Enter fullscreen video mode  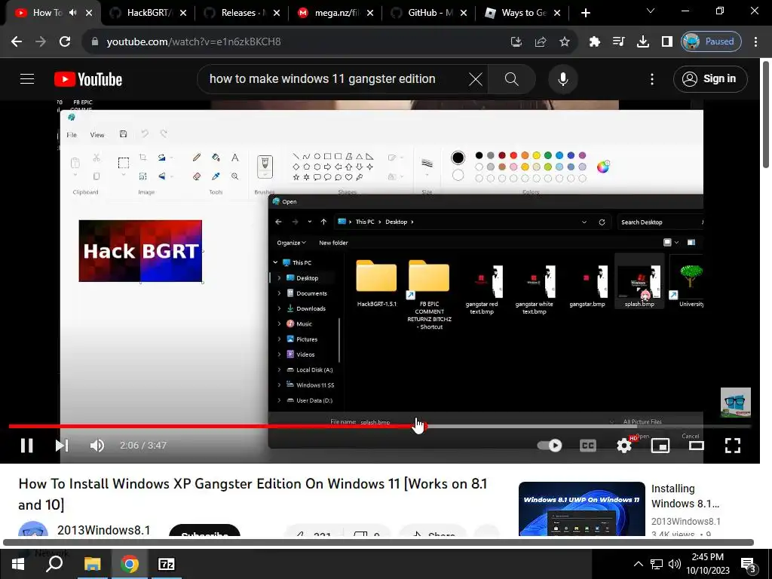pos(733,445)
